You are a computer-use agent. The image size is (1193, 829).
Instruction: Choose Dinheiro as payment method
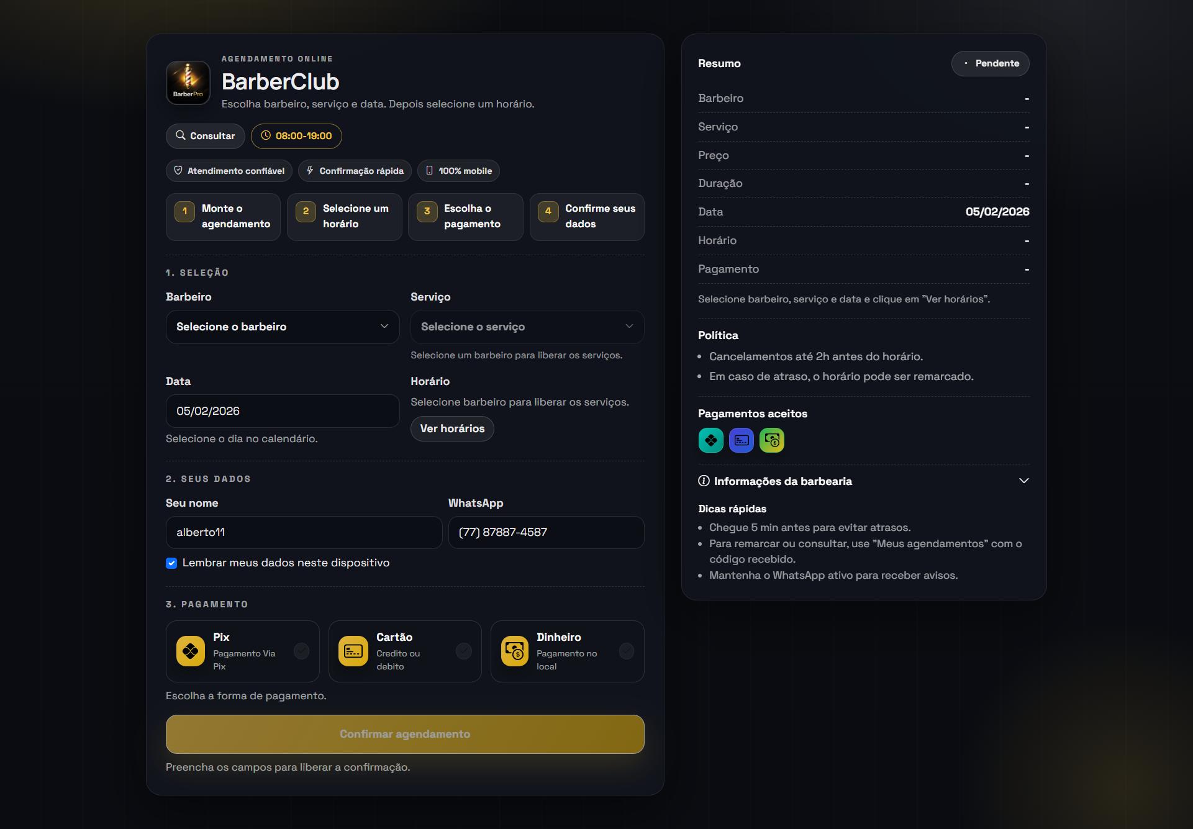[x=567, y=651]
